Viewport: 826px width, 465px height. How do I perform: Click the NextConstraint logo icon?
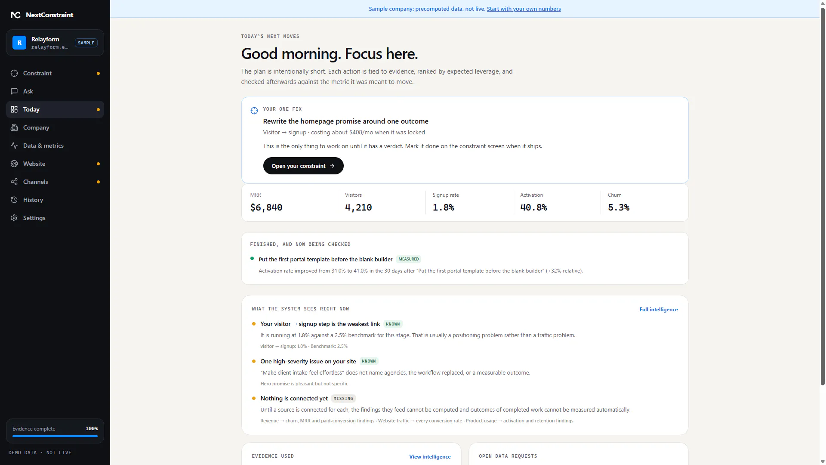[15, 15]
